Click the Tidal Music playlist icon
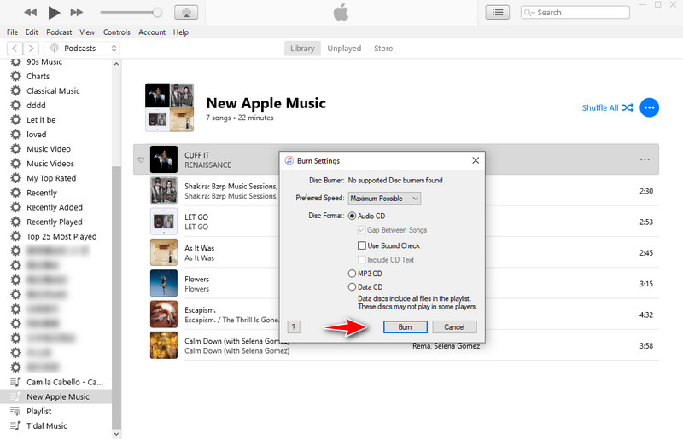The height and width of the screenshot is (439, 683). click(x=15, y=425)
